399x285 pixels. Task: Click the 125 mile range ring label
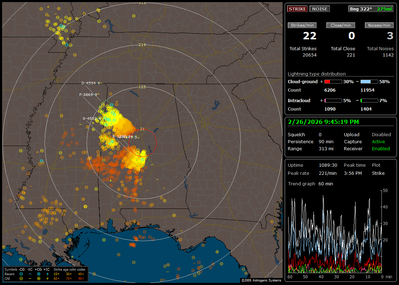[x=142, y=87]
